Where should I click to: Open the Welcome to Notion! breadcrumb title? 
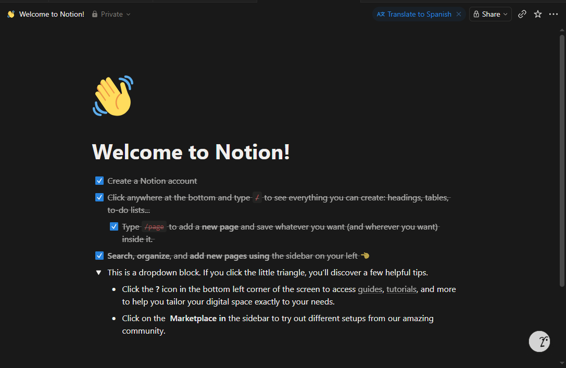[x=52, y=14]
